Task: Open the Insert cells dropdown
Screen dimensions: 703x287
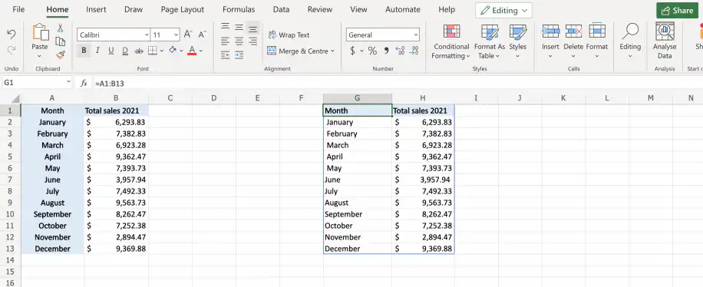Action: tap(550, 41)
